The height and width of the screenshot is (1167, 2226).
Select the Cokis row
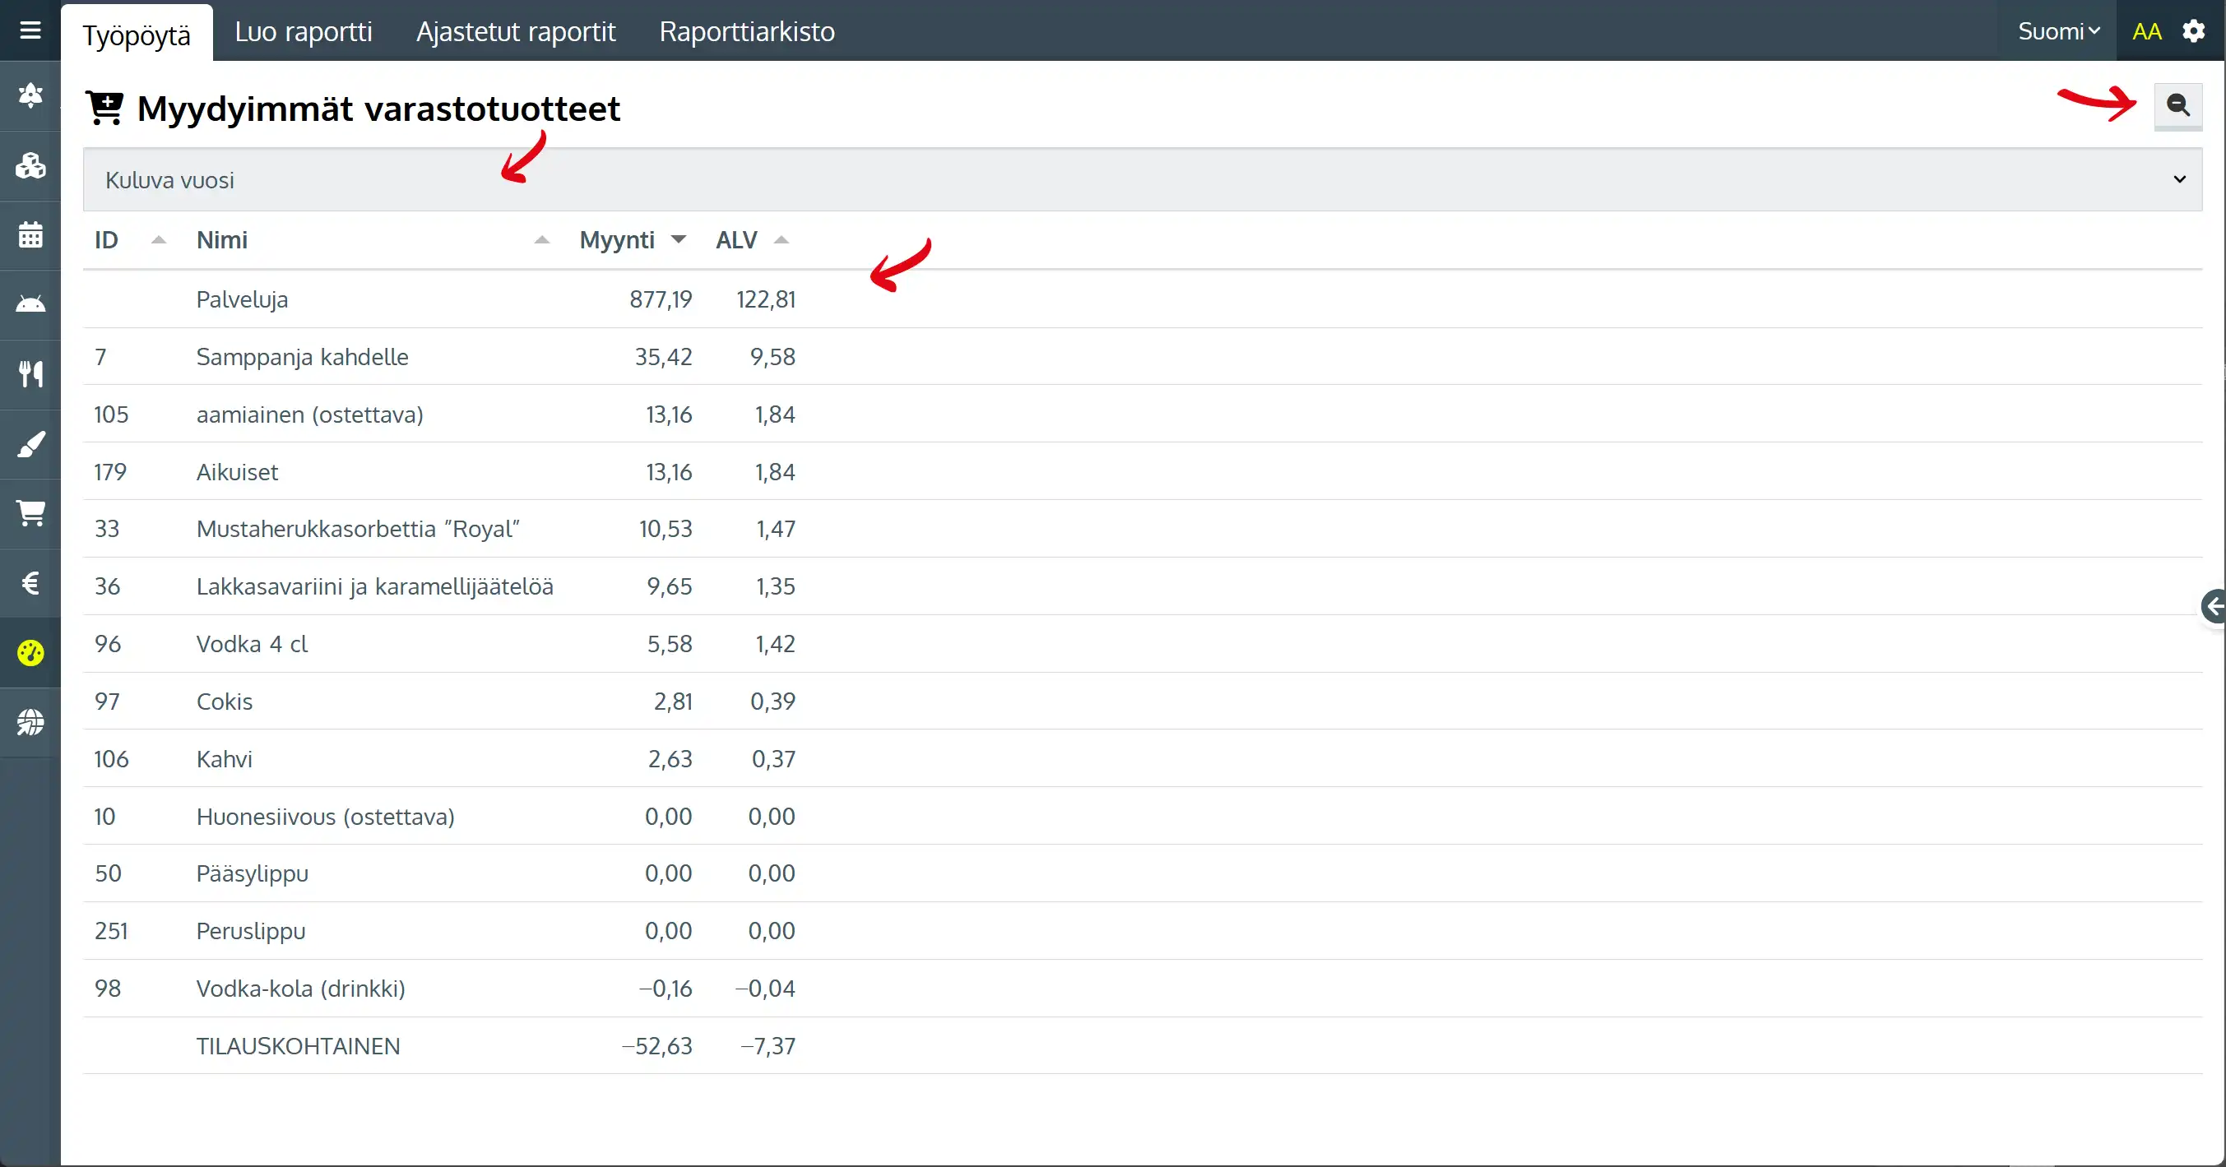coord(1143,702)
